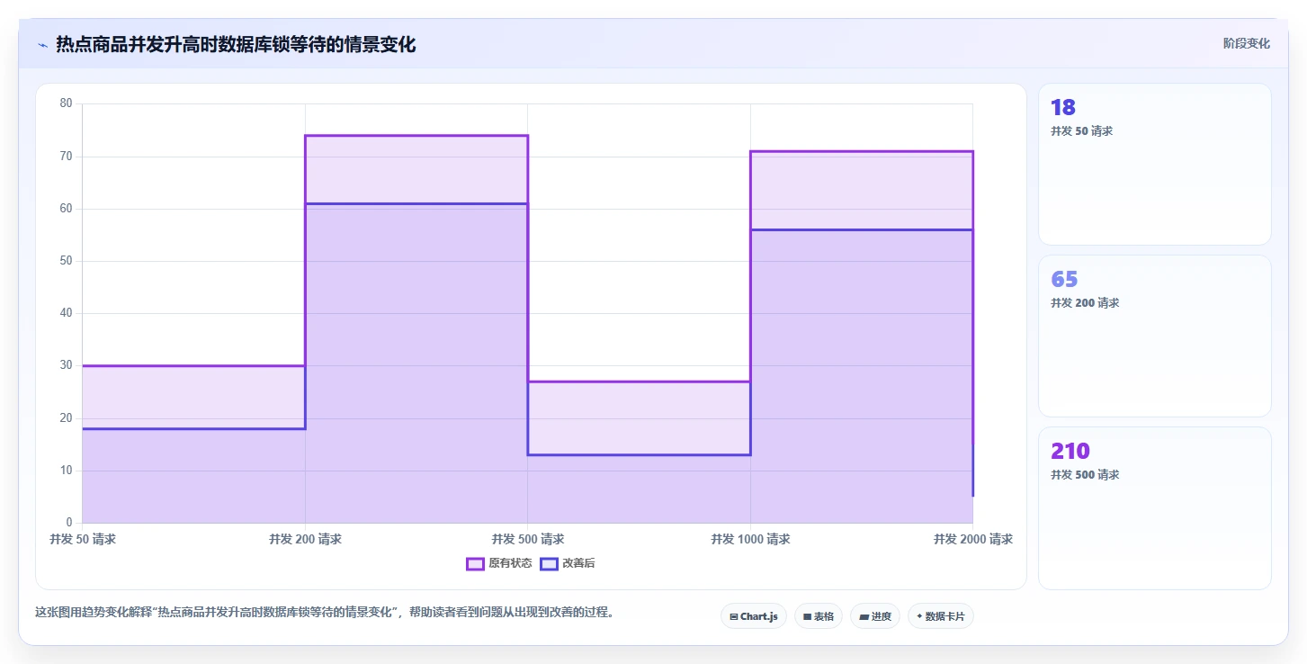Click the 阶段变化 label in the header

point(1247,43)
